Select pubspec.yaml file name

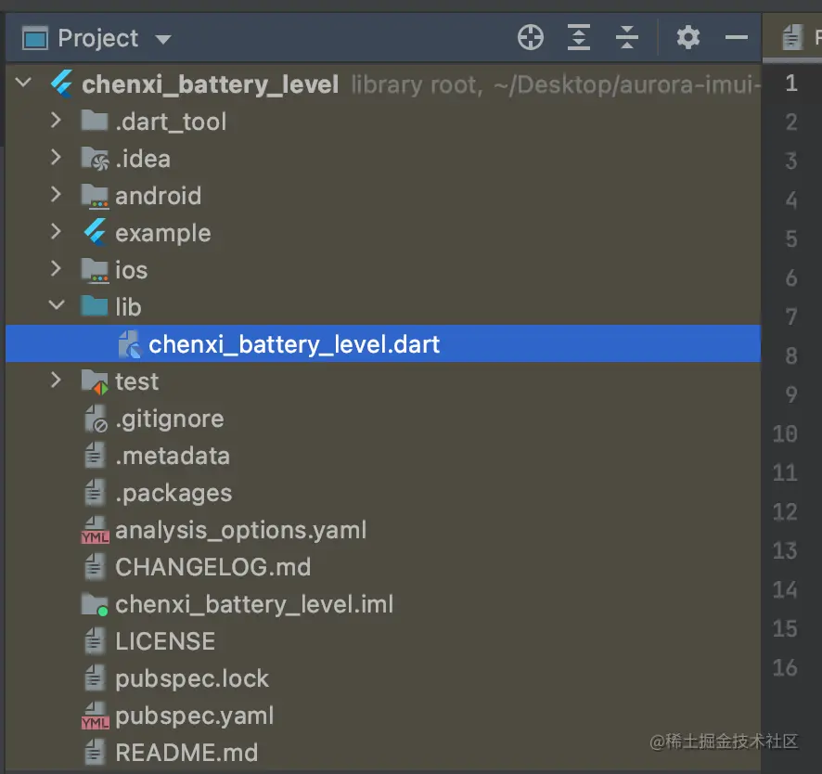(195, 716)
